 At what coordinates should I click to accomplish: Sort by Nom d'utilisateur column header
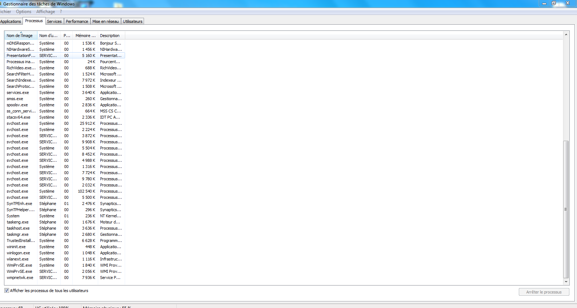(49, 36)
